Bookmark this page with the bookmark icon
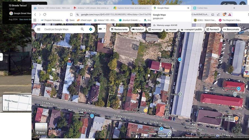 [x=71, y=15]
